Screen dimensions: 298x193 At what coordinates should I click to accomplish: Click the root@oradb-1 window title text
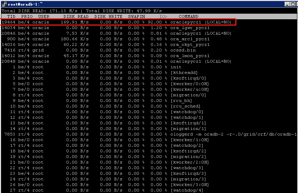(25, 4)
